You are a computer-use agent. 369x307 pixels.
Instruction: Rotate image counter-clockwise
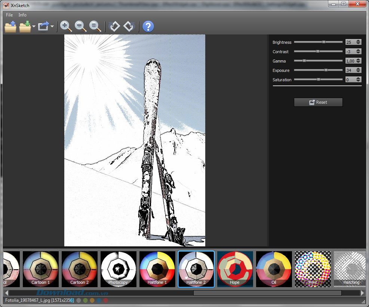coord(114,26)
